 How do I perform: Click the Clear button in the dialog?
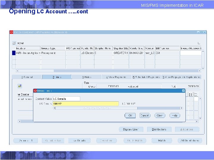(x=160, y=116)
